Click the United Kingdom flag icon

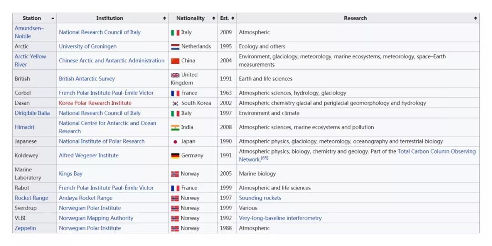click(175, 75)
